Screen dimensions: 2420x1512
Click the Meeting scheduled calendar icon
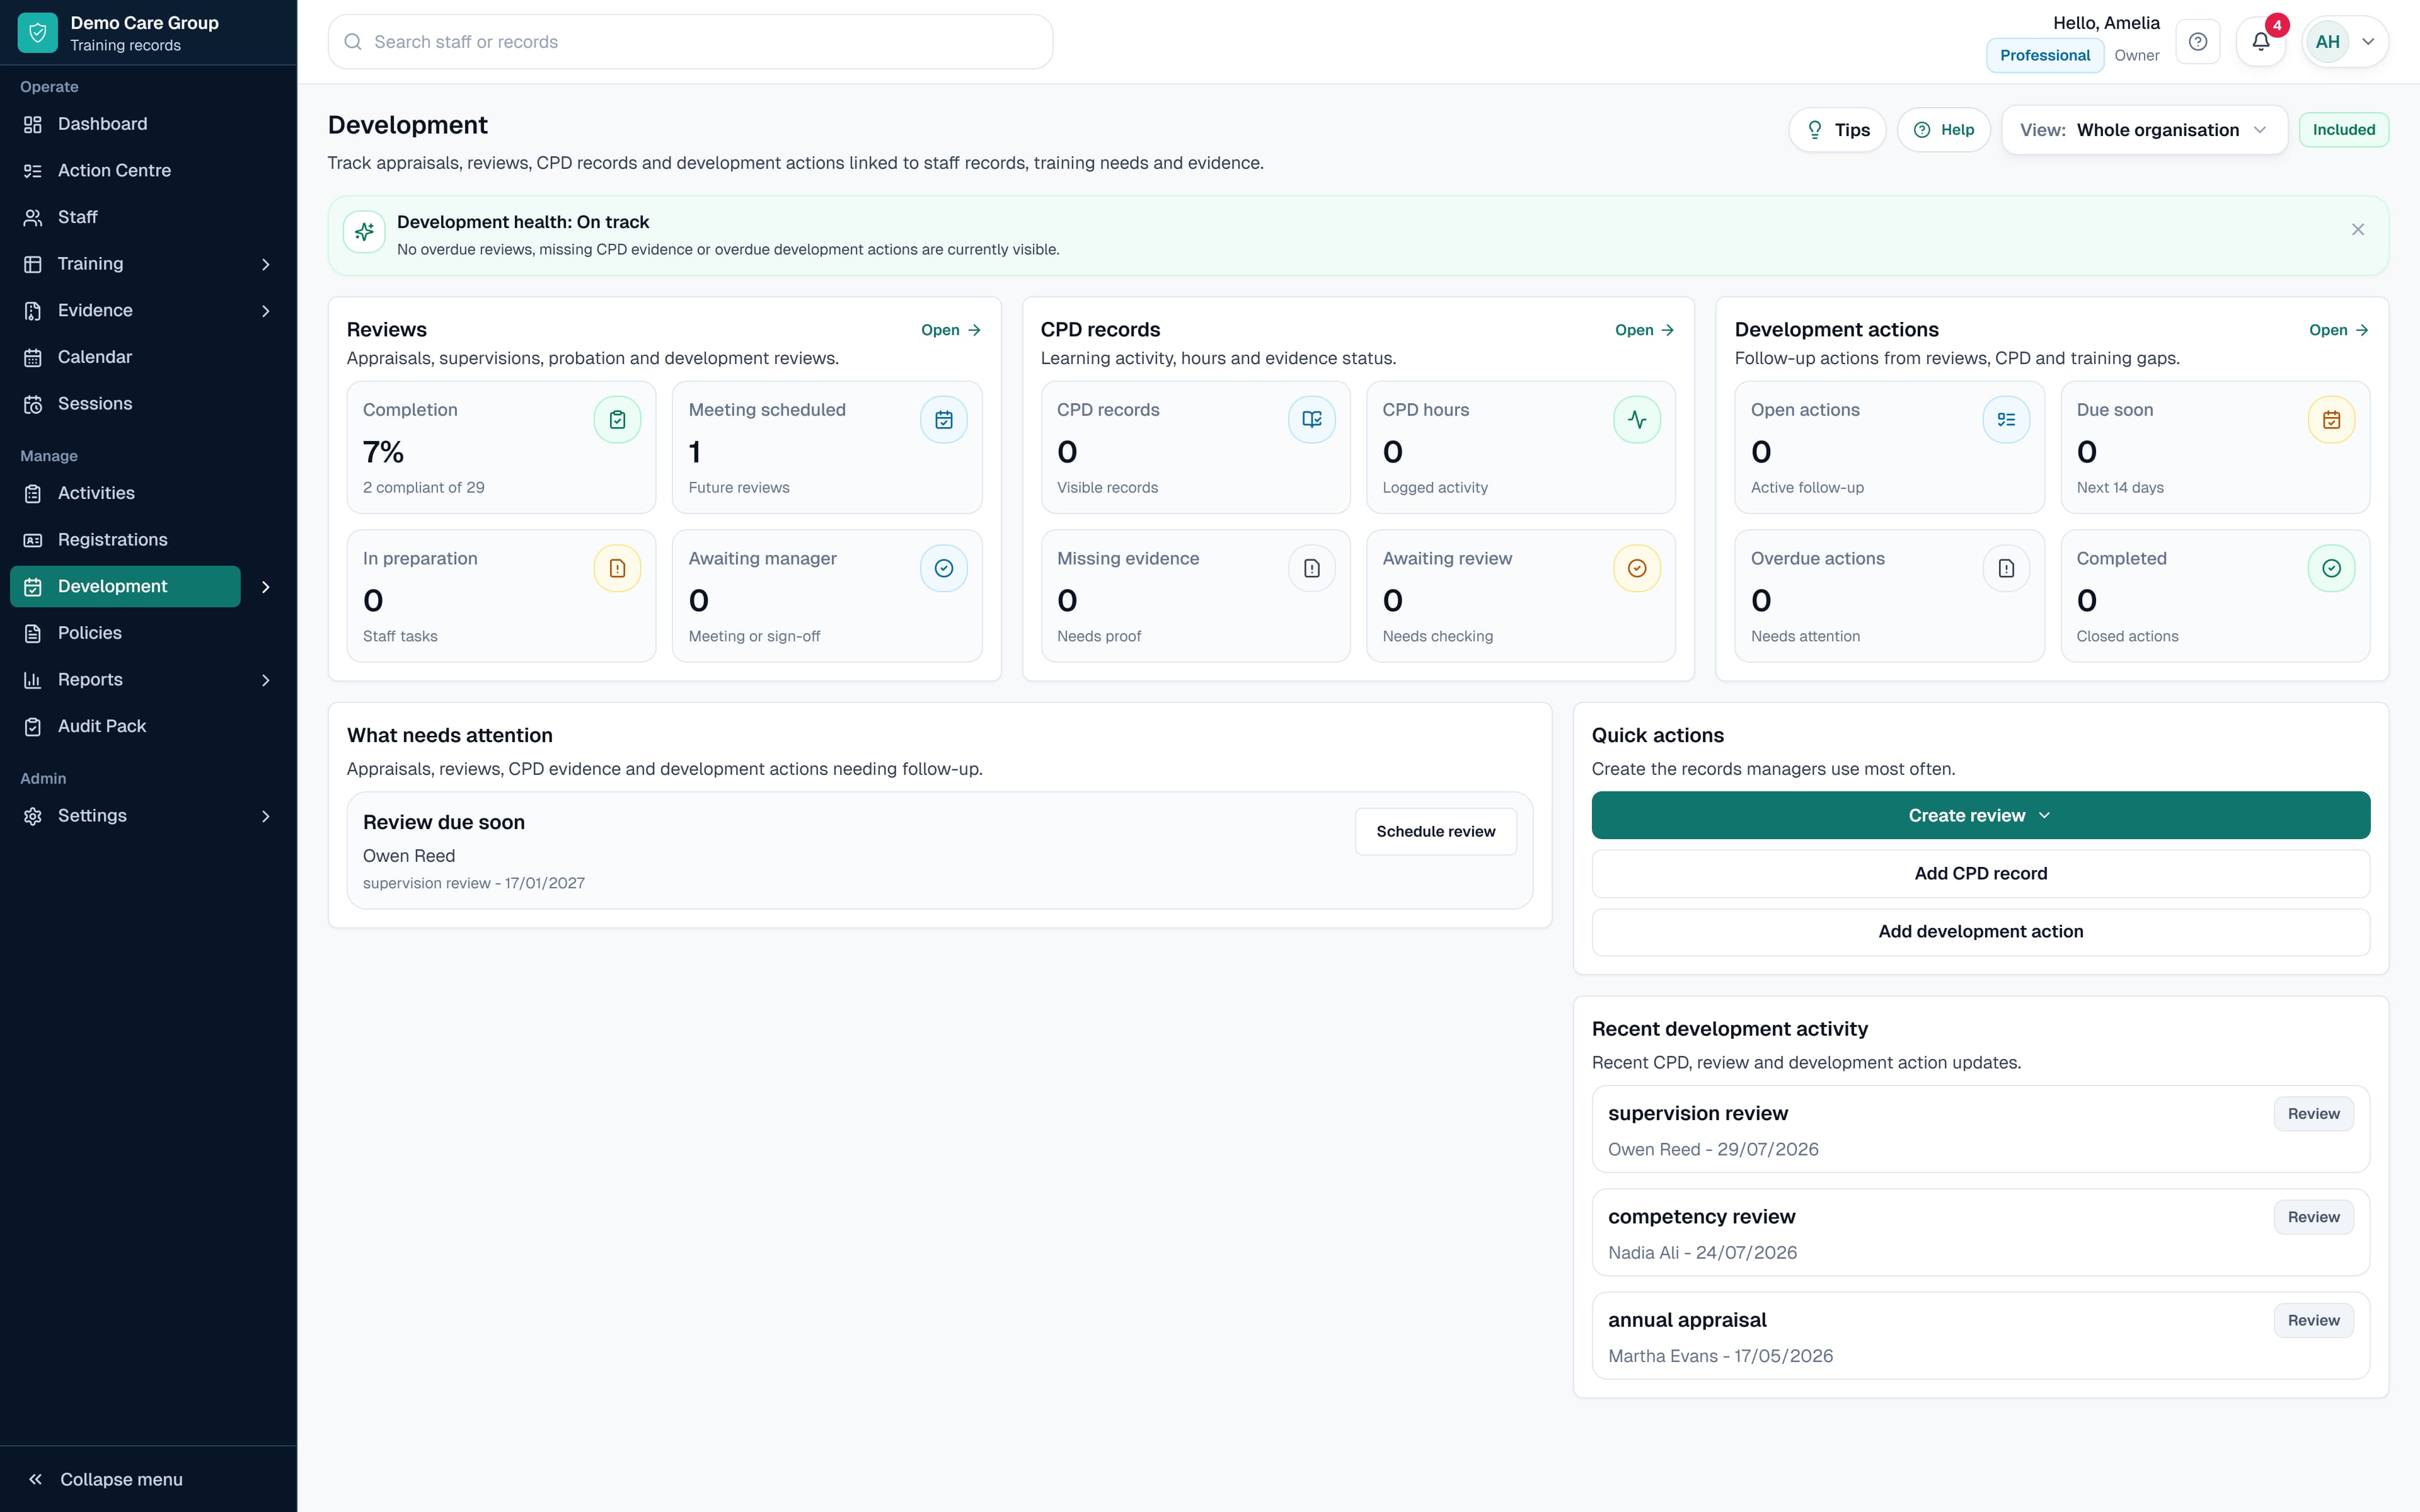[943, 420]
